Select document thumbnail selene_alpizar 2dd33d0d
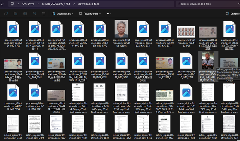240x141 pixels. 229,92
